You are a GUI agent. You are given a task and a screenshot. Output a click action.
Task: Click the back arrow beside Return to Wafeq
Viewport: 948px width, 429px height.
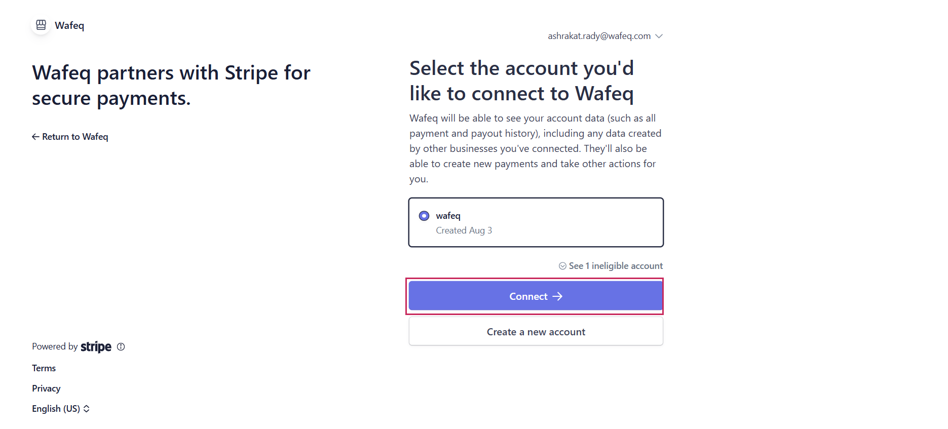pyautogui.click(x=35, y=137)
